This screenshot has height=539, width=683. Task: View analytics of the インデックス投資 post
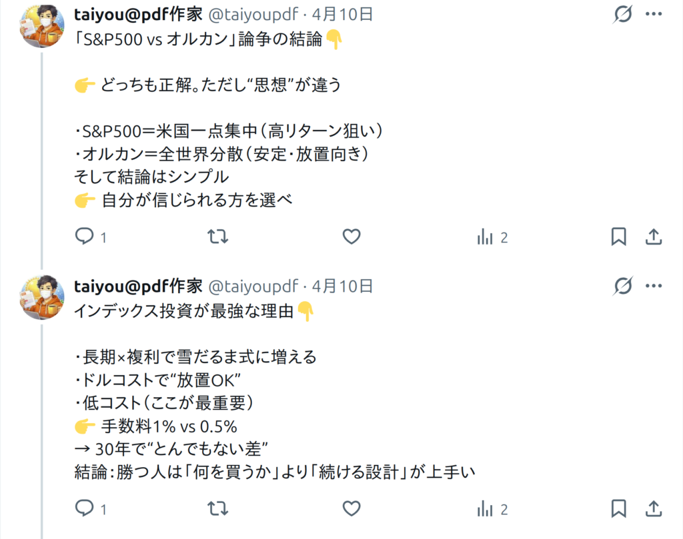485,509
